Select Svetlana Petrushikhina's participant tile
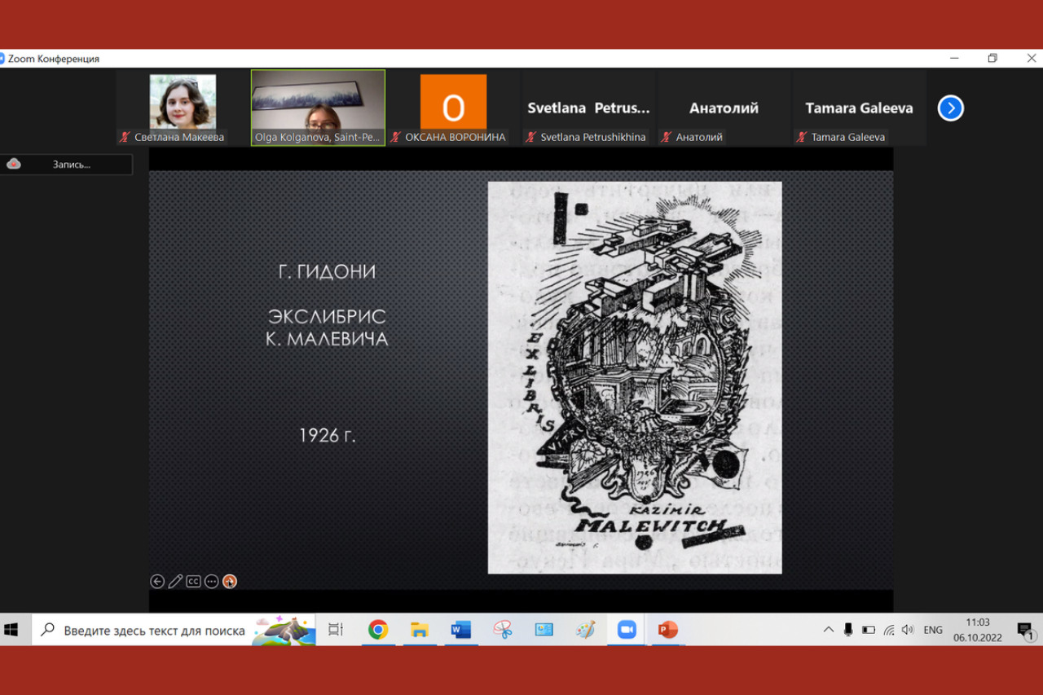The image size is (1043, 695). coord(588,108)
